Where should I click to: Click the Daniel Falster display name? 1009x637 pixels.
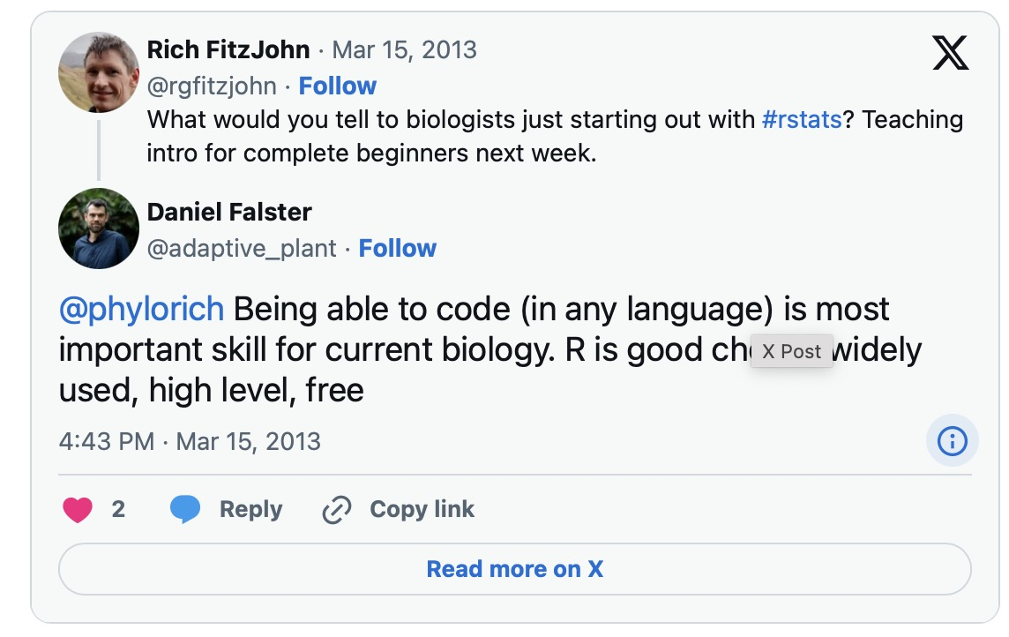[x=229, y=212]
